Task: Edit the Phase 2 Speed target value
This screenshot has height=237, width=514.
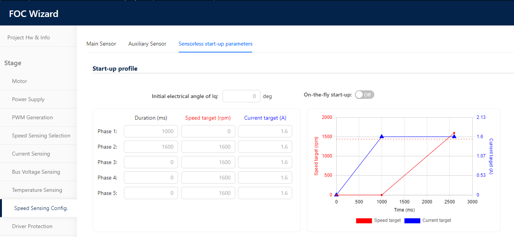Action: [208, 146]
